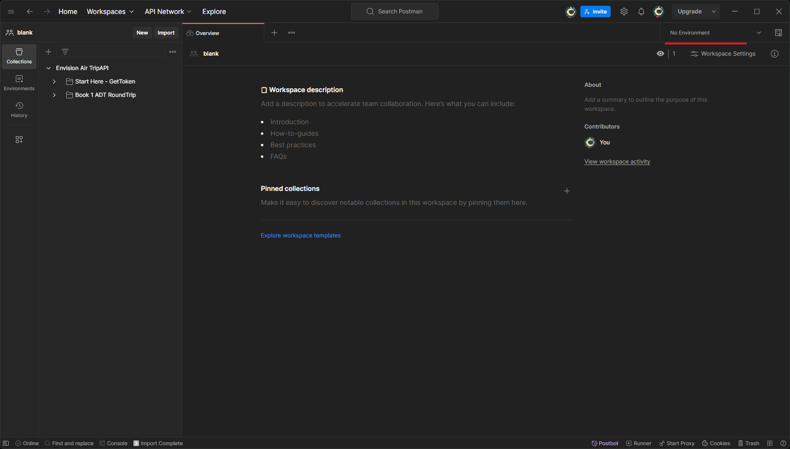Open the environment quick look icon

778,33
